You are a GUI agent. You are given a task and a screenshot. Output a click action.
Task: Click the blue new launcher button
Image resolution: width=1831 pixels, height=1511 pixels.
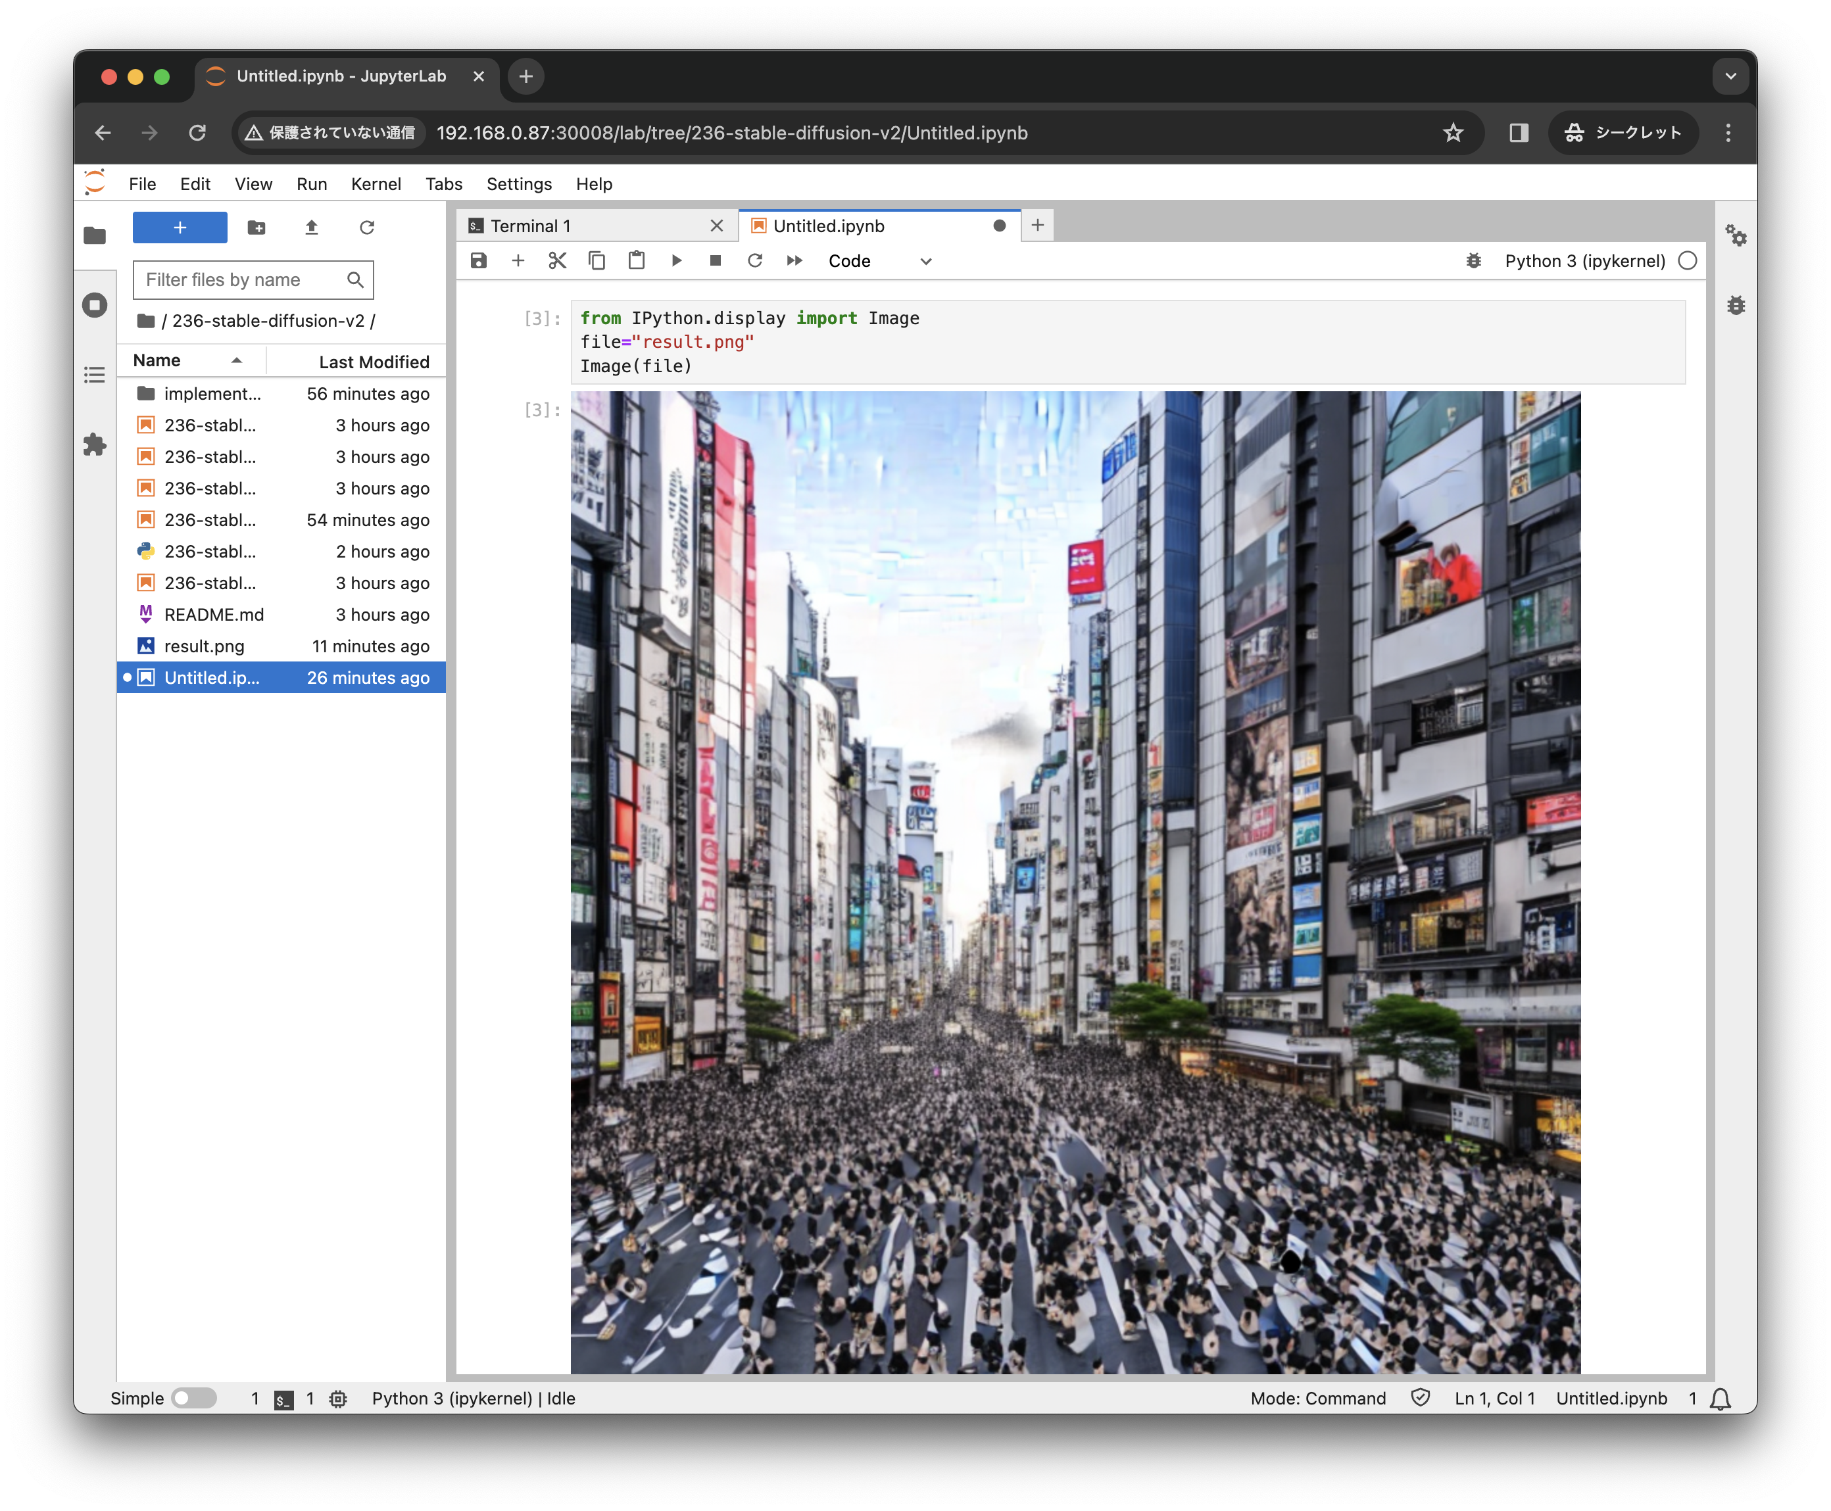[180, 227]
